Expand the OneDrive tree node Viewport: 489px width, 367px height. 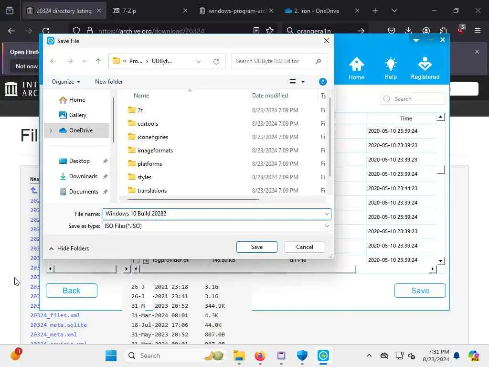click(51, 130)
